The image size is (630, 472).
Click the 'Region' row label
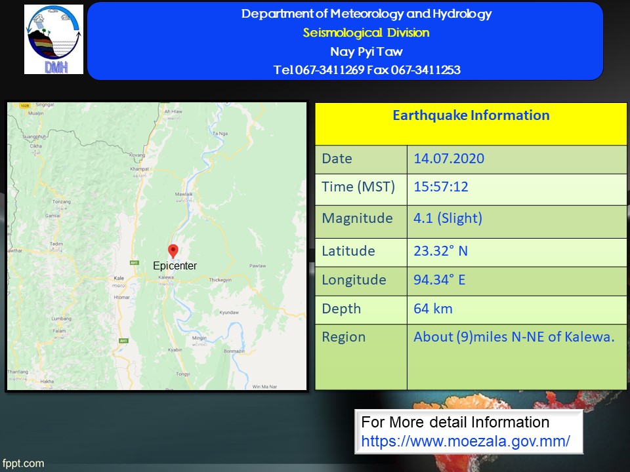[x=343, y=337]
